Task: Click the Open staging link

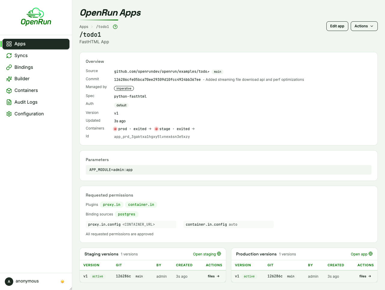Action: click(x=207, y=254)
